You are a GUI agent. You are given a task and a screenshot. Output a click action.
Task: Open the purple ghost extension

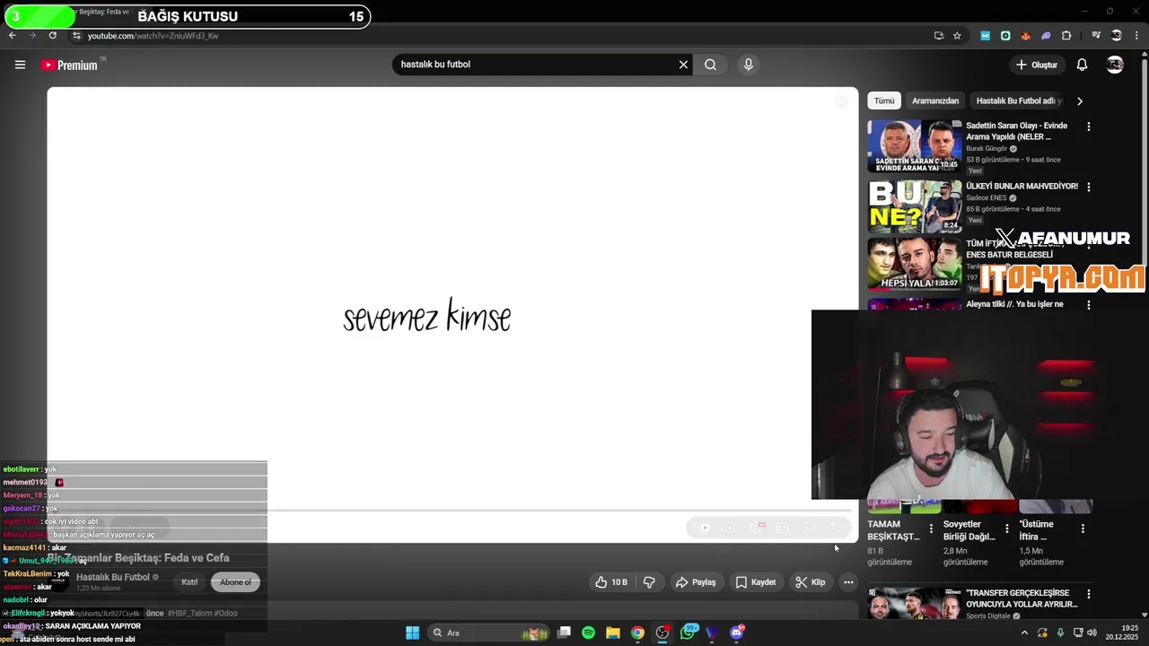click(1046, 36)
